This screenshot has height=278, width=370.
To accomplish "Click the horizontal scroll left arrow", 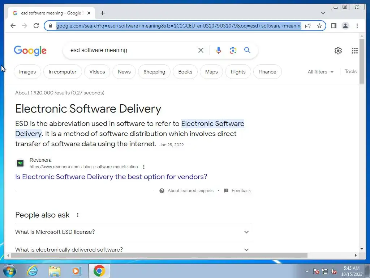I will pos(8,255).
